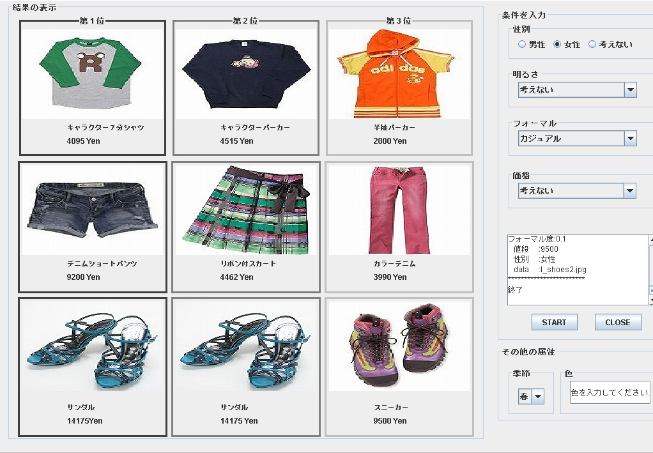Viewport: 653px width, 453px height.
Task: Select the 女性 gender radio button
Action: tap(557, 44)
